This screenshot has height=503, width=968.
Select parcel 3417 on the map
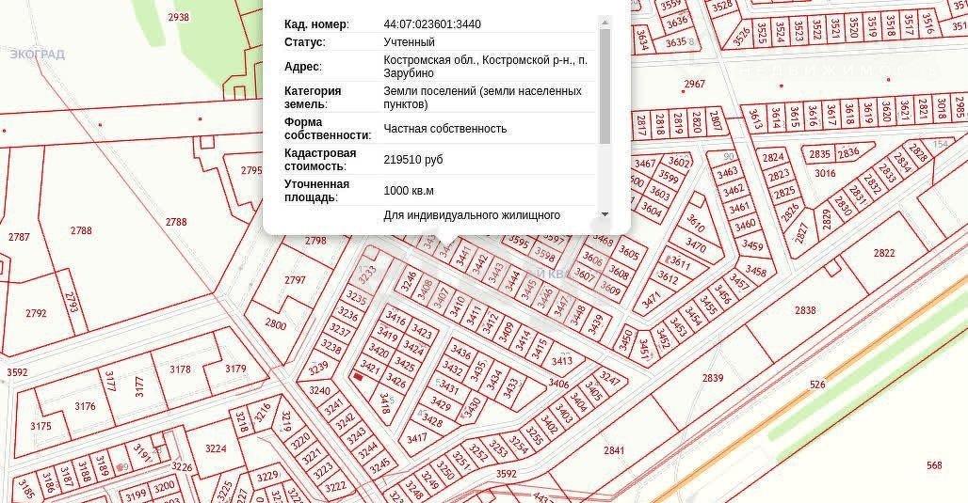pos(417,438)
